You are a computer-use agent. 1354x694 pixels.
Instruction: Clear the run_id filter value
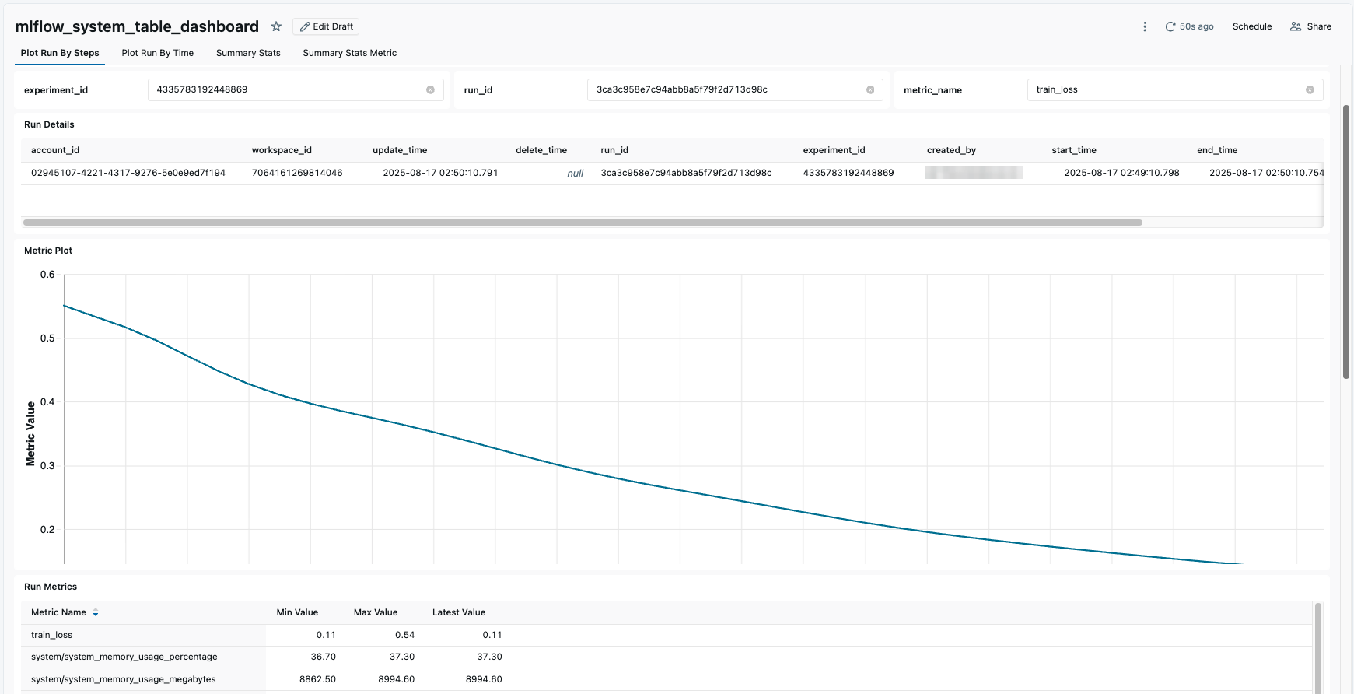[870, 90]
